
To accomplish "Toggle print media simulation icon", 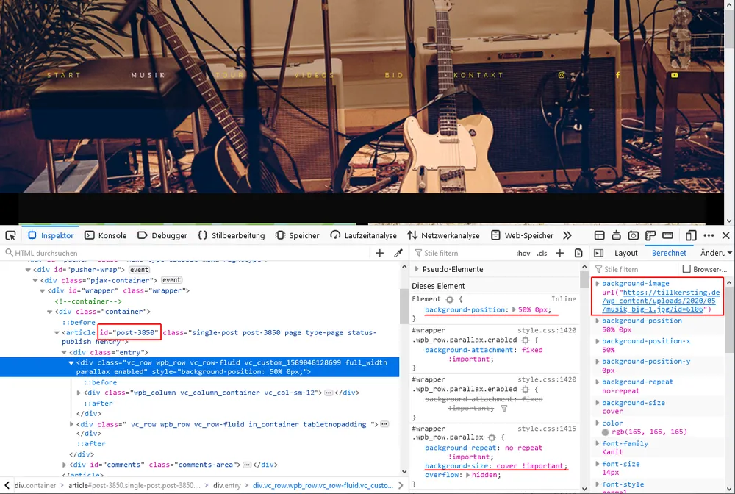I will [578, 253].
